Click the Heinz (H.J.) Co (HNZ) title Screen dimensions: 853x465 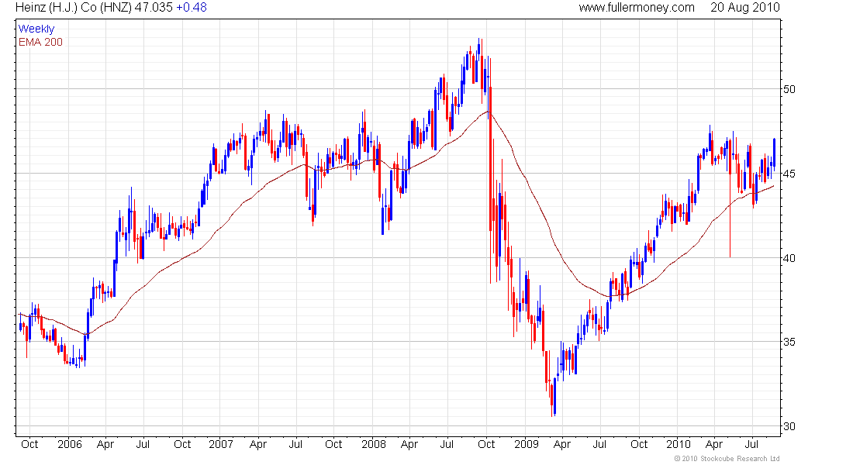click(74, 8)
